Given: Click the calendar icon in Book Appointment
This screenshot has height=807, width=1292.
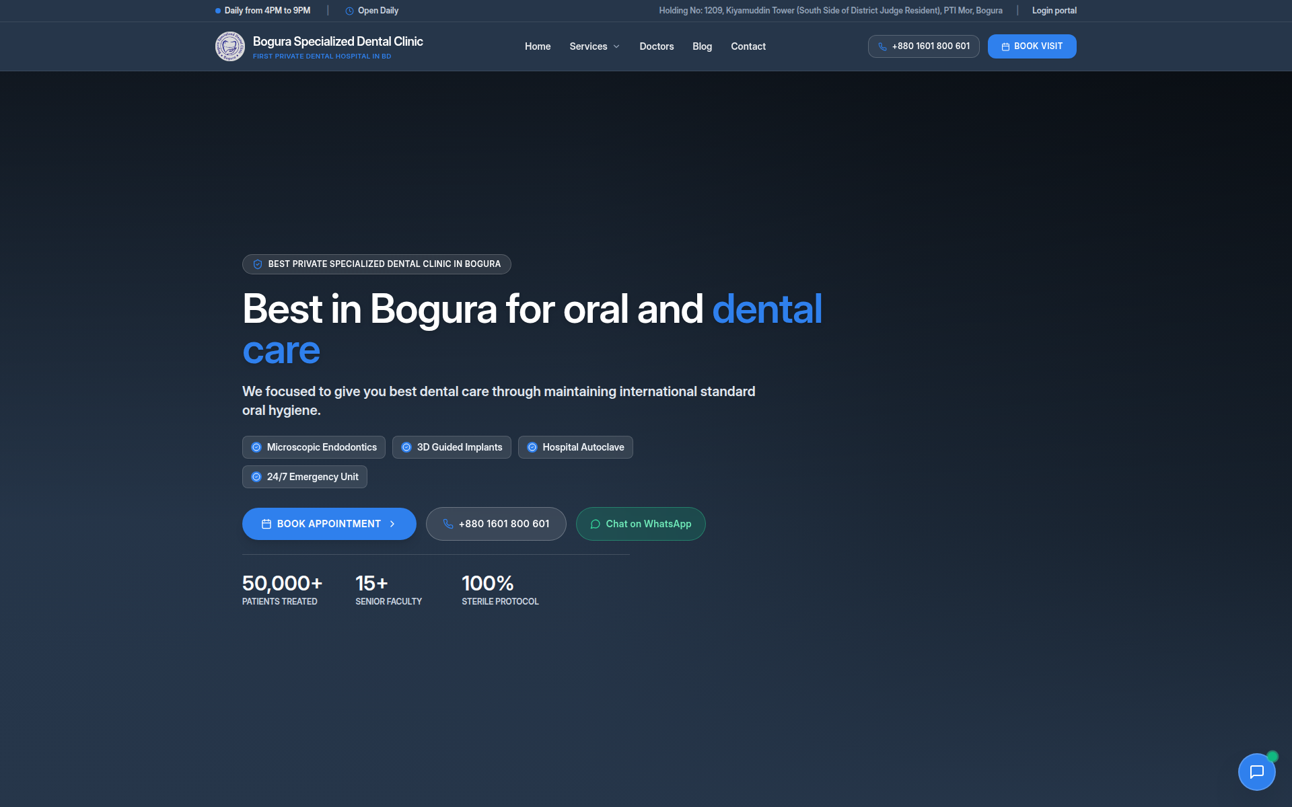Looking at the screenshot, I should pyautogui.click(x=266, y=524).
